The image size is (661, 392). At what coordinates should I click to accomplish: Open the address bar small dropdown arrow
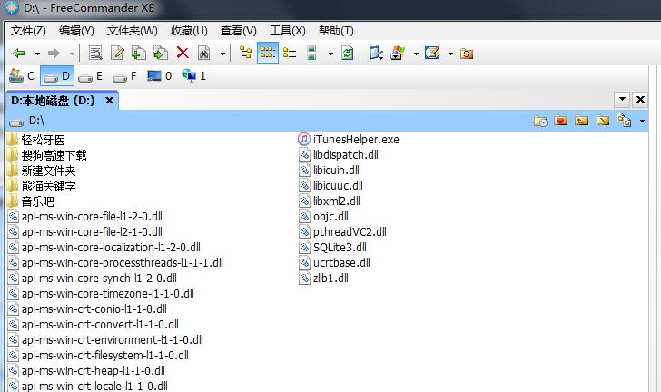642,122
